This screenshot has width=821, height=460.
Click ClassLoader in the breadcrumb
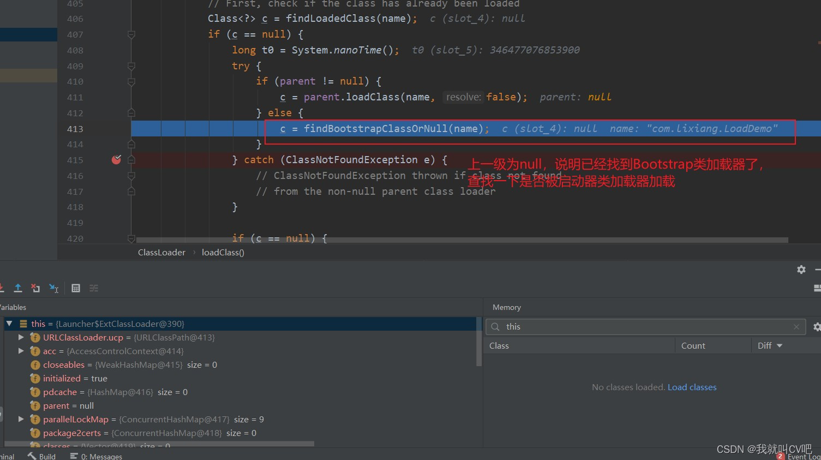(x=161, y=252)
